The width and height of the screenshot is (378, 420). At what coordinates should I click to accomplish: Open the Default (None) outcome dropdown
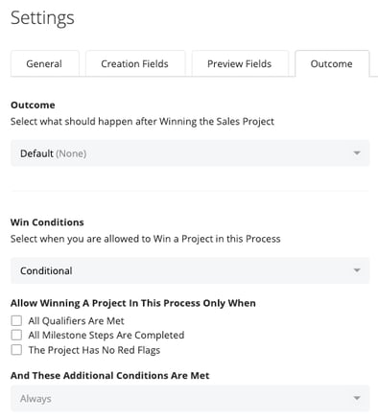click(190, 153)
